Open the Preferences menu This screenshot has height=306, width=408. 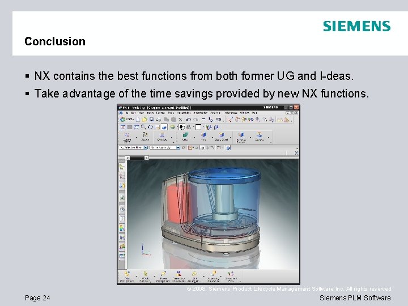pos(230,113)
